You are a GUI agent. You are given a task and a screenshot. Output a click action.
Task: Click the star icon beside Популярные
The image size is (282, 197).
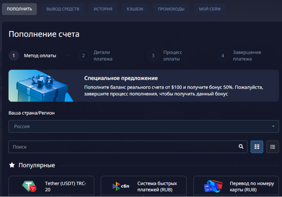point(12,165)
